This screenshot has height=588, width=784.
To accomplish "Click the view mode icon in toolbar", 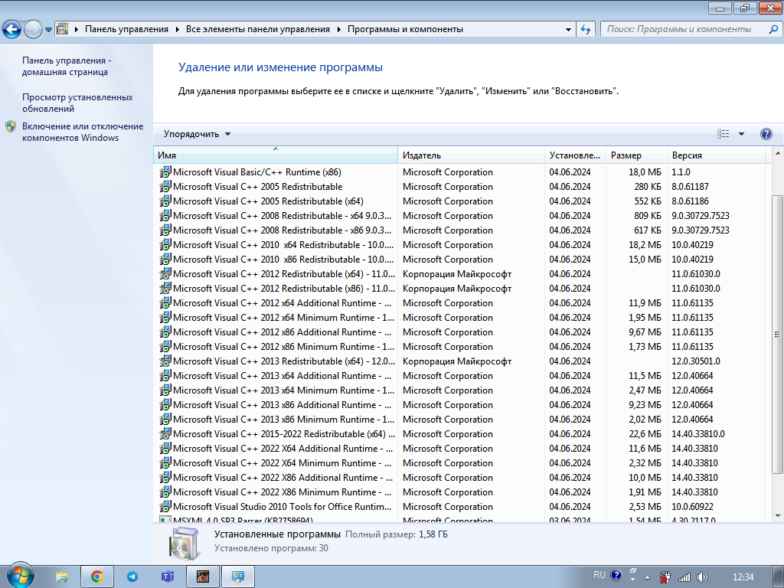I will (x=724, y=134).
